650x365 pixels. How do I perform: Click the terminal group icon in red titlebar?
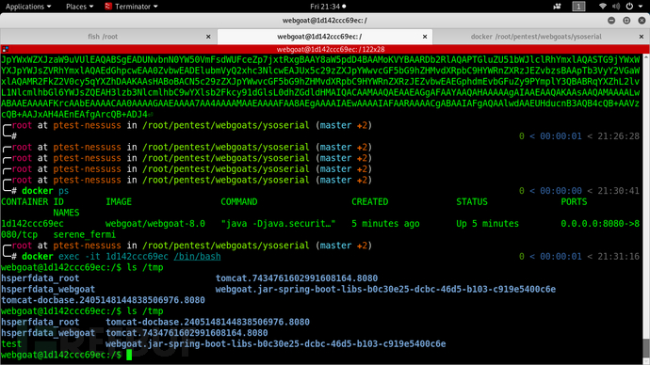pos(6,49)
